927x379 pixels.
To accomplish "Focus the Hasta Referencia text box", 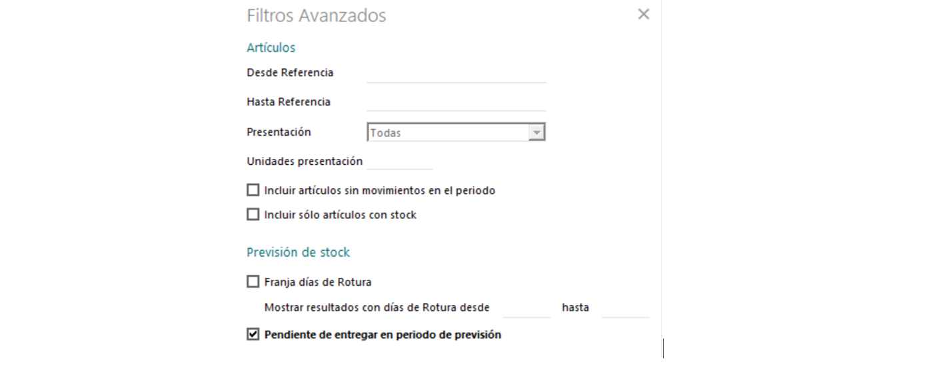I will pyautogui.click(x=456, y=102).
